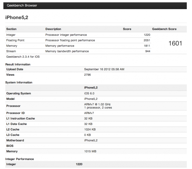Select the L3 Cache label
The height and width of the screenshot is (169, 192).
(13, 135)
